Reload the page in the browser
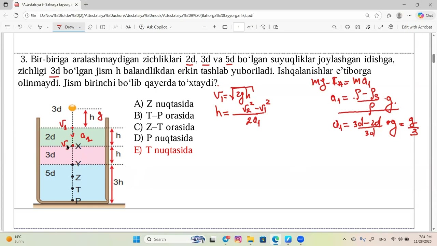 click(x=16, y=15)
